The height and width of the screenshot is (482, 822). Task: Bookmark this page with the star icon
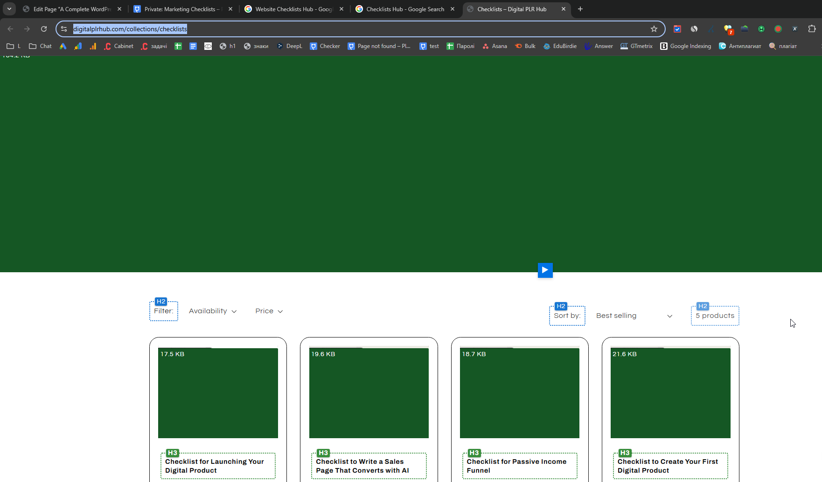click(654, 29)
